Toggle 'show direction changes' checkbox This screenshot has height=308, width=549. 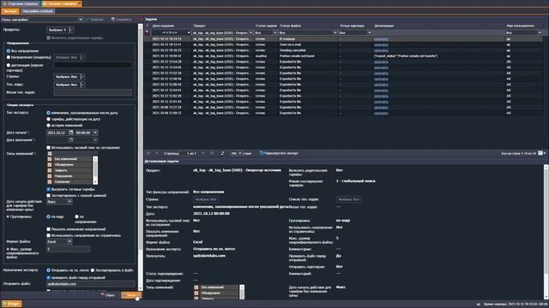(x=48, y=229)
